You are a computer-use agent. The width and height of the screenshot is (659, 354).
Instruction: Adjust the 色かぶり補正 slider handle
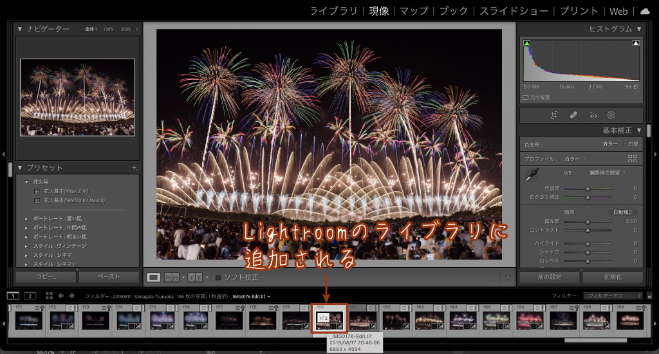point(588,197)
